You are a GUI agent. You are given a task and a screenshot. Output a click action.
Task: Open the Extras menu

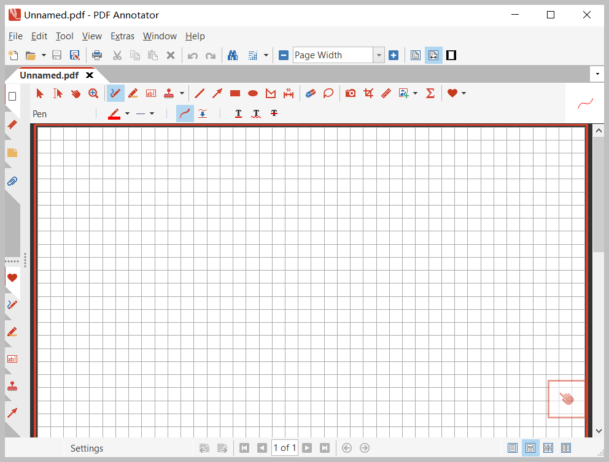[x=123, y=36]
